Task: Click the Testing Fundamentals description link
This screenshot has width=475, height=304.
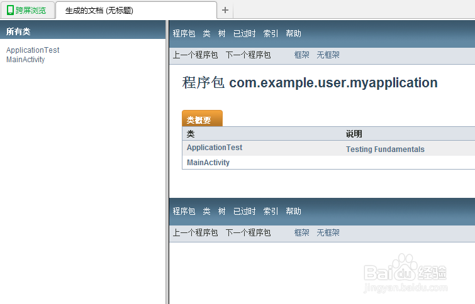Action: tap(385, 149)
